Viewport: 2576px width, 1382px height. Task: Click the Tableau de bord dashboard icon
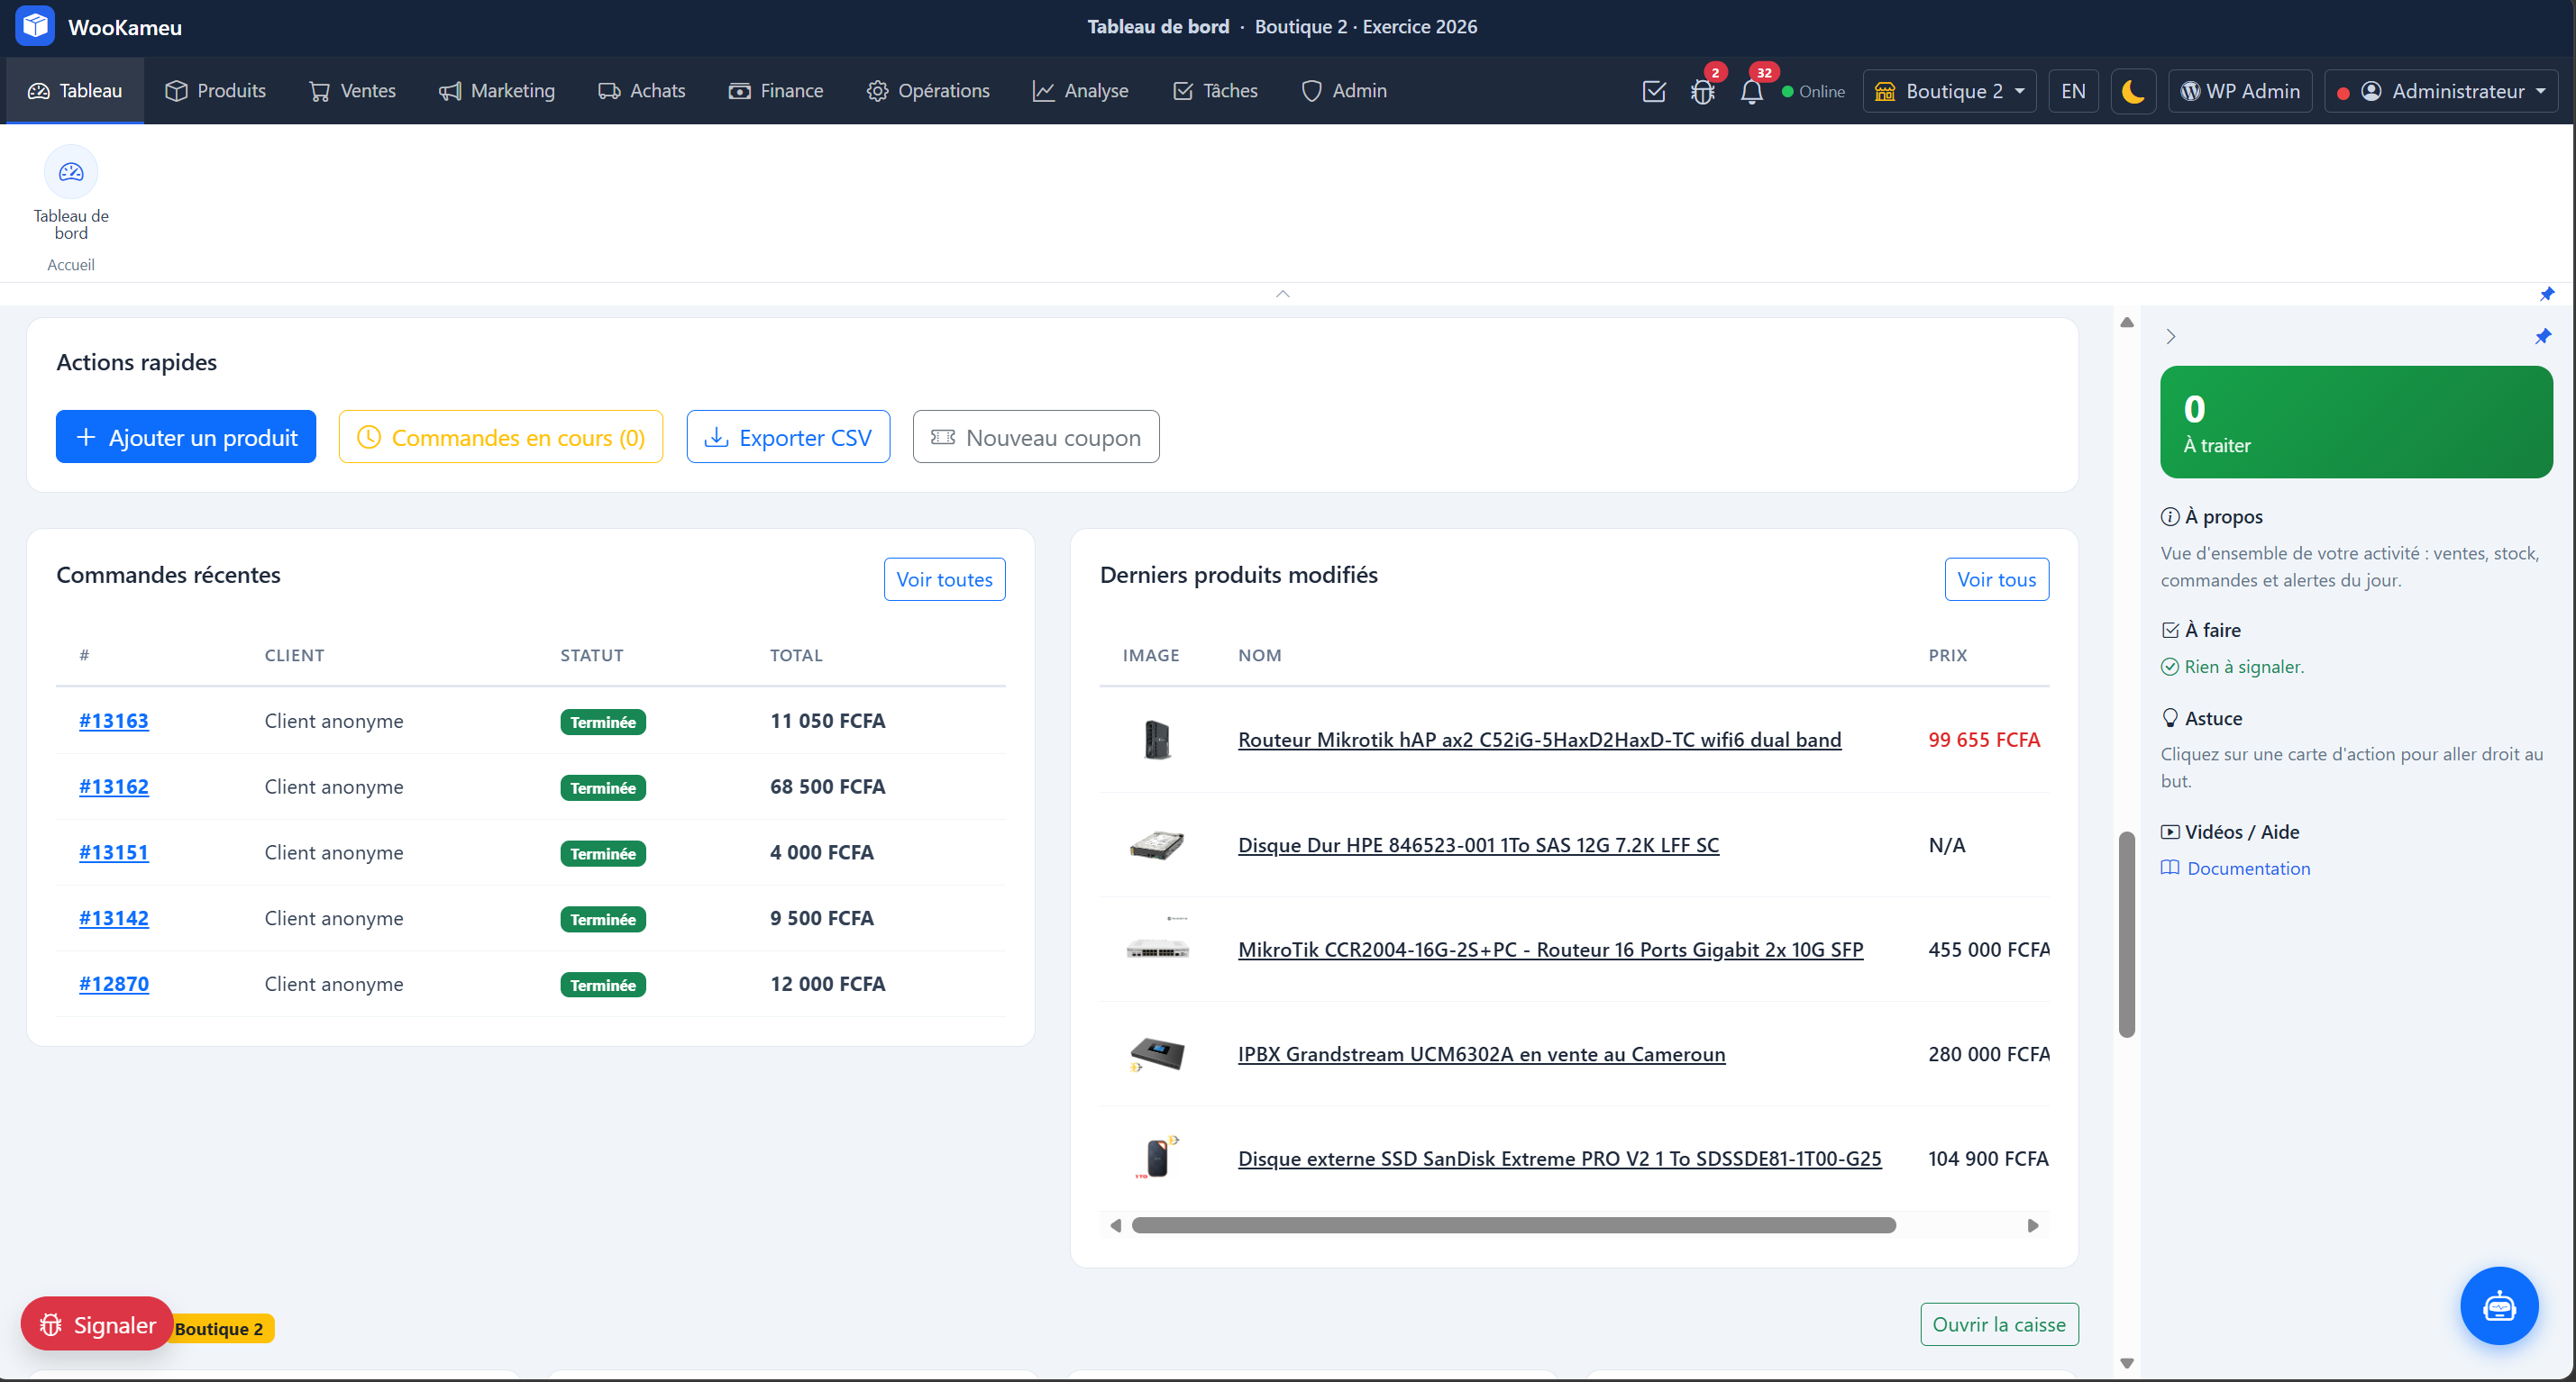click(71, 173)
